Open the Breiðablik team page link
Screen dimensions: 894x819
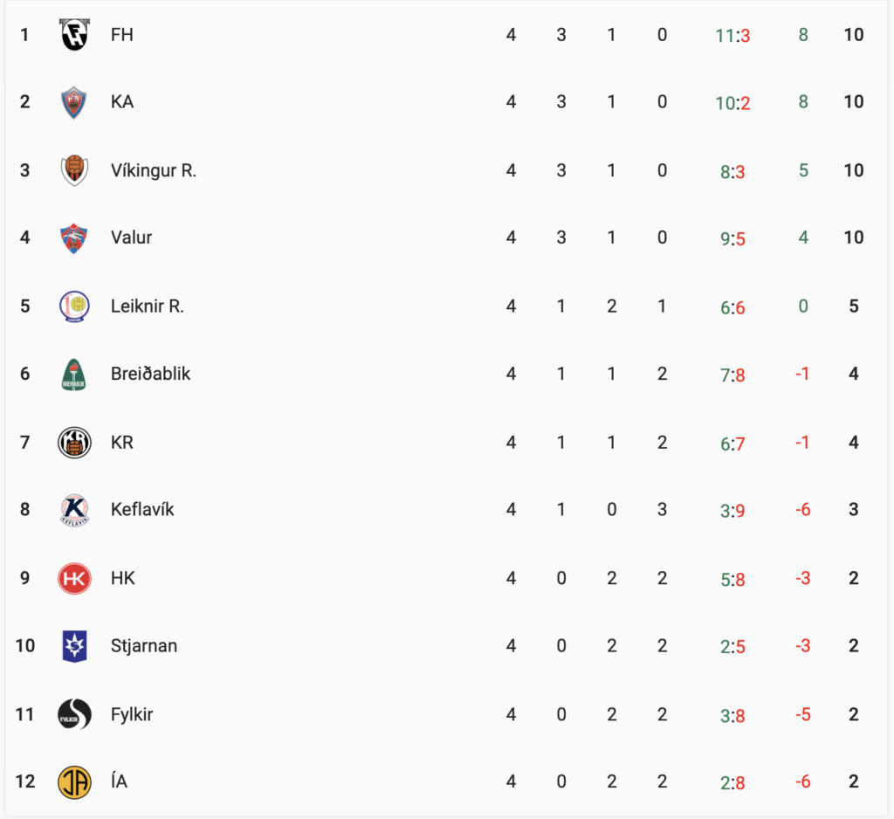(x=150, y=375)
